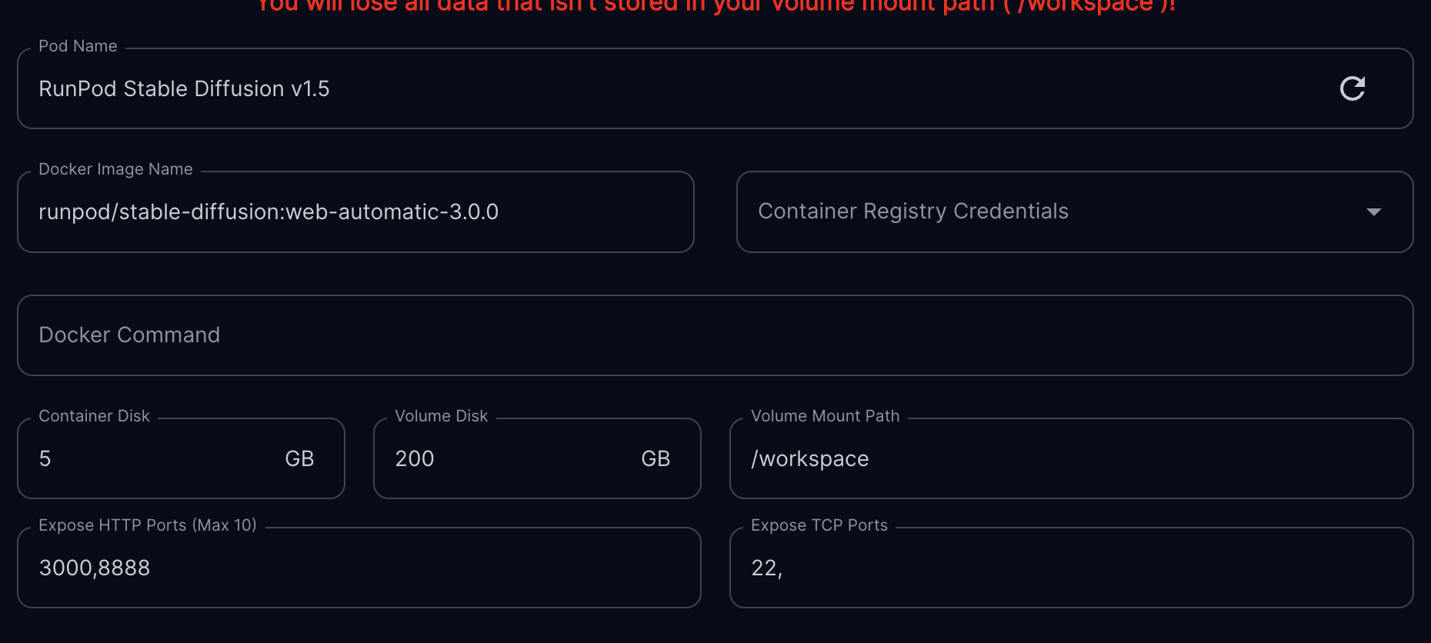Viewport: 1431px width, 643px height.
Task: Edit the Volume Mount Path /workspace field
Action: coord(1069,459)
